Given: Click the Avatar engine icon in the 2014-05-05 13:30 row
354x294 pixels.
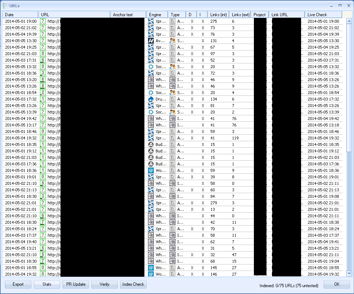Looking at the screenshot, I should (151, 41).
